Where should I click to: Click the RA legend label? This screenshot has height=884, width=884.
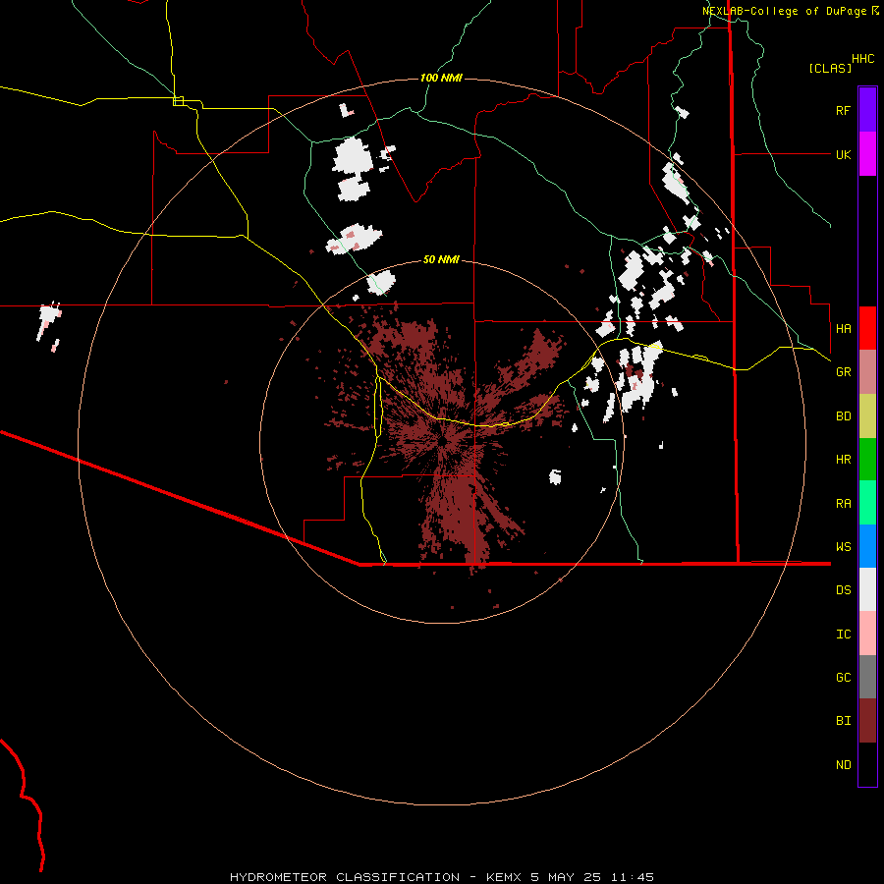[x=843, y=504]
